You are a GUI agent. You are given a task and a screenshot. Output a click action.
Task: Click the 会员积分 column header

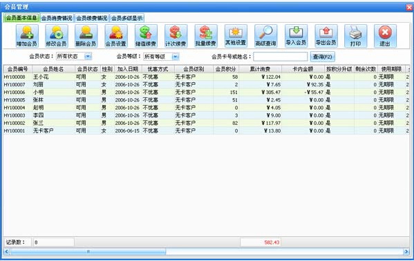(x=226, y=69)
